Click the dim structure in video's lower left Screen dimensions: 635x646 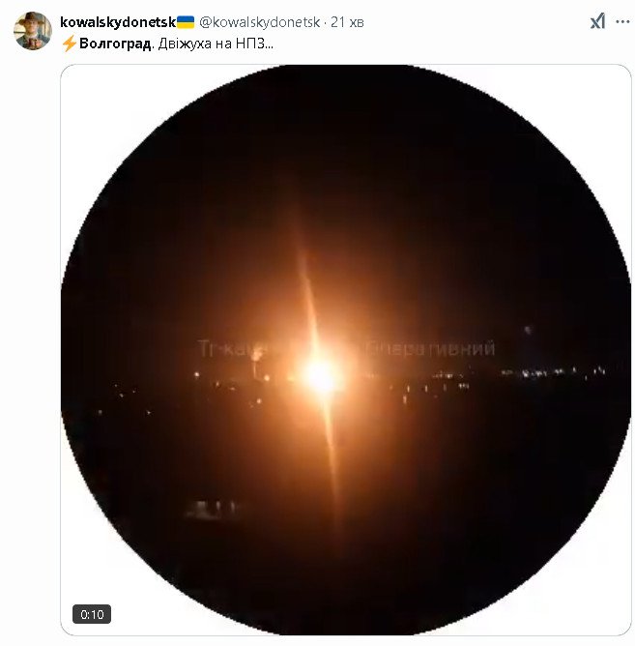(215, 509)
